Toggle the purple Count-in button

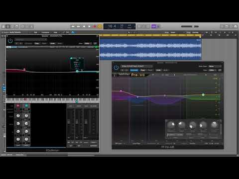click(154, 26)
